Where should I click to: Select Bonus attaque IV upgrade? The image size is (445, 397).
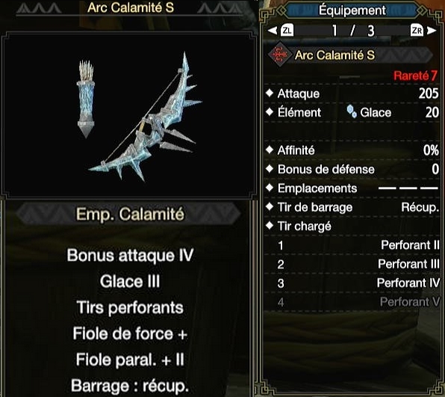click(130, 255)
